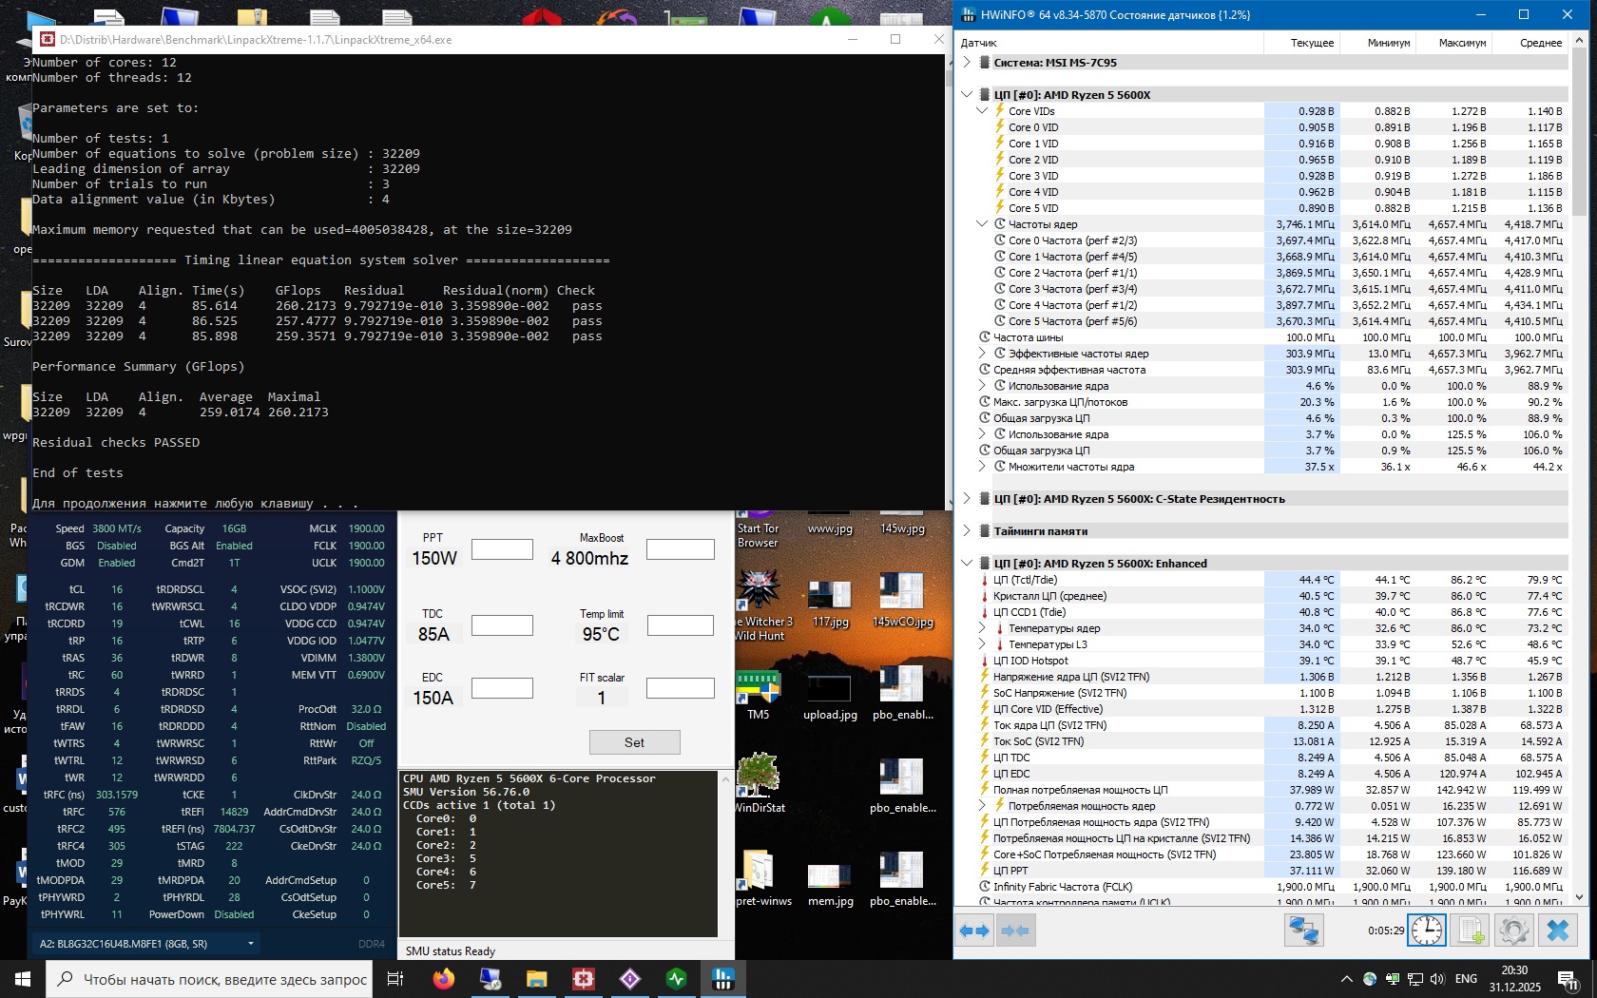This screenshot has width=1597, height=998.
Task: Collapse the Частоты ядер group
Action: [982, 224]
